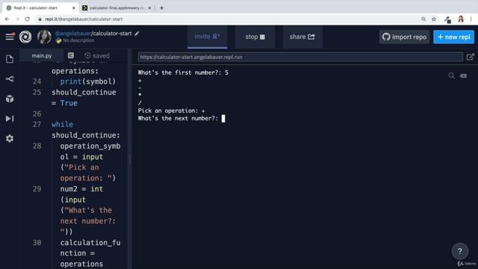Click the browser address bar URL
This screenshot has height=269, width=478.
pyautogui.click(x=84, y=19)
